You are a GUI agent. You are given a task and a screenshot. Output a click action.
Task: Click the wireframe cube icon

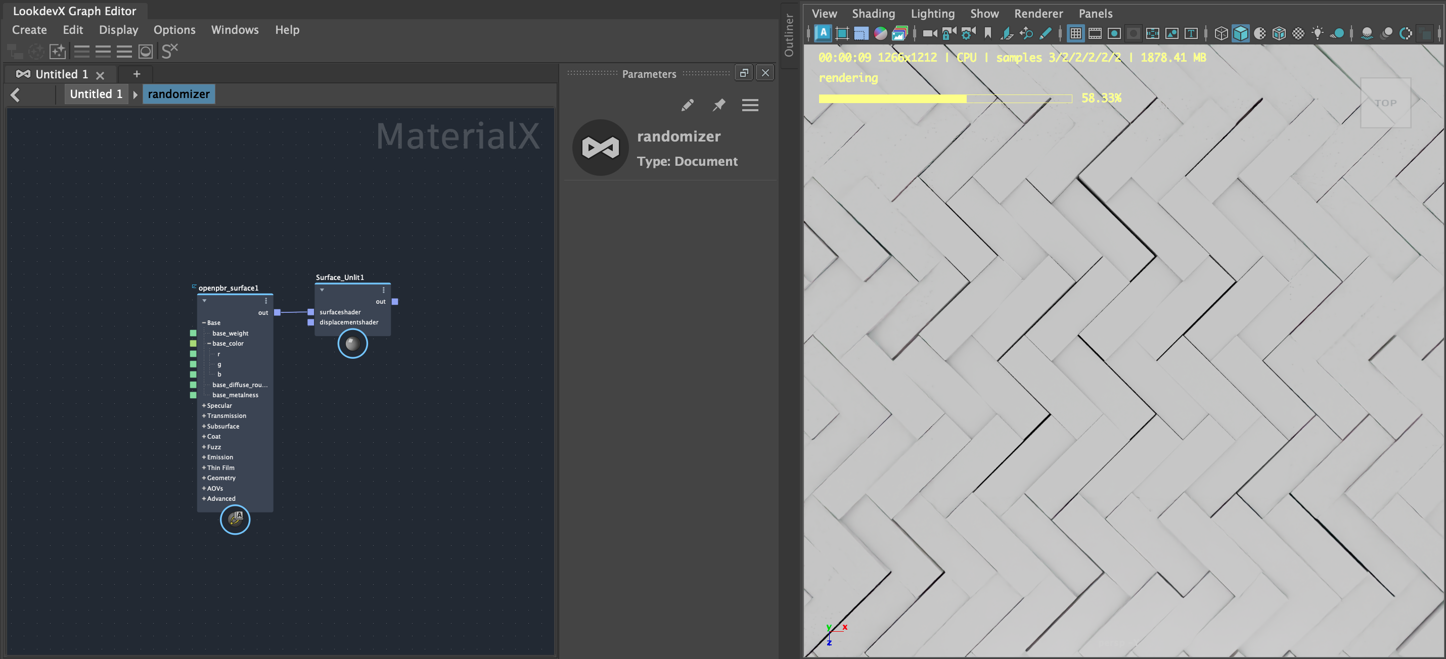[x=1221, y=34]
